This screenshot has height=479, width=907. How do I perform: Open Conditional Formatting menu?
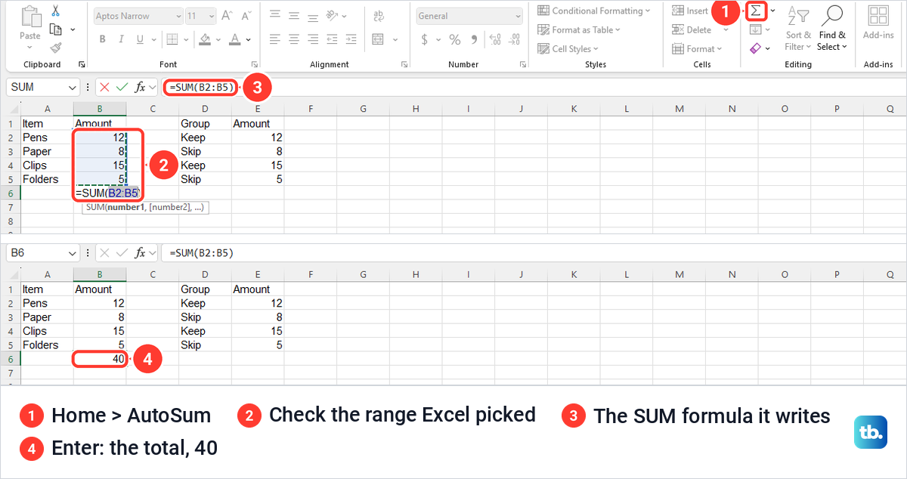pos(593,11)
